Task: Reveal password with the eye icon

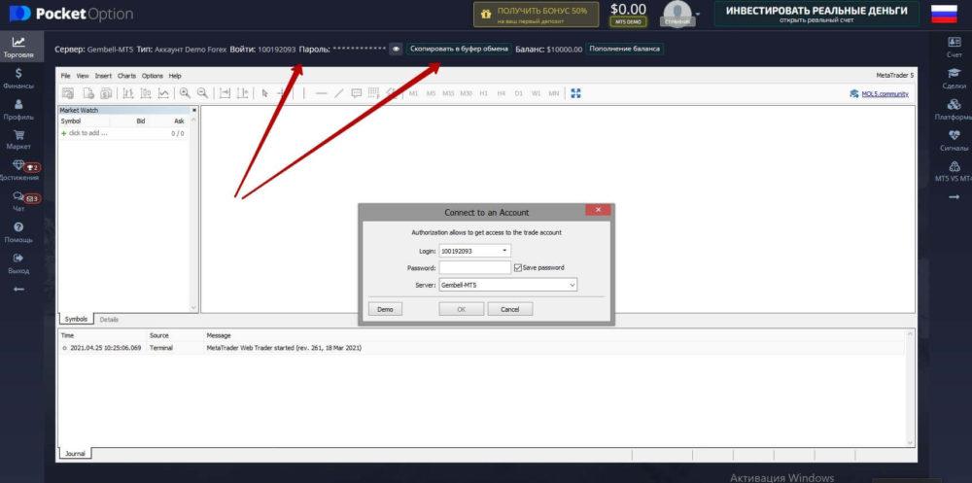Action: pyautogui.click(x=396, y=49)
